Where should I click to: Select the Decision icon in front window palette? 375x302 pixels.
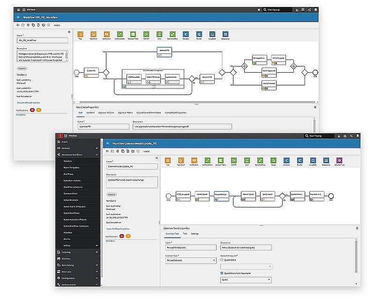285,160
